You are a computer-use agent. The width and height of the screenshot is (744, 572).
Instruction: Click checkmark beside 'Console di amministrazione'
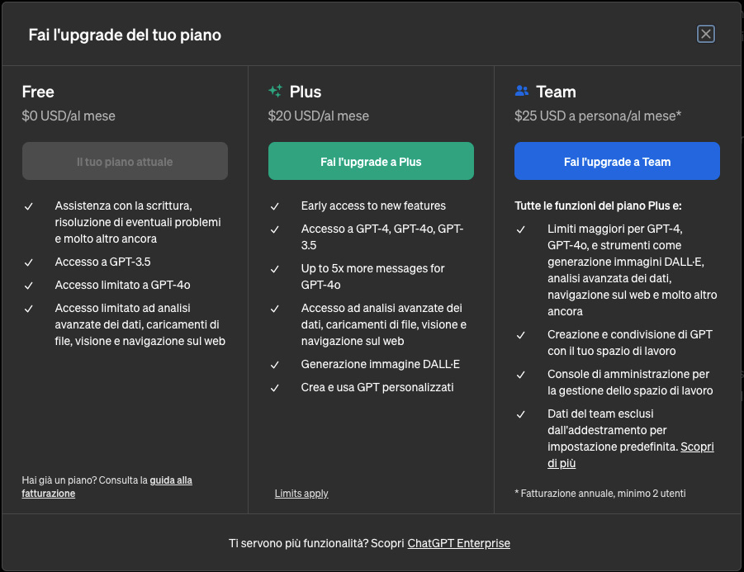(521, 375)
